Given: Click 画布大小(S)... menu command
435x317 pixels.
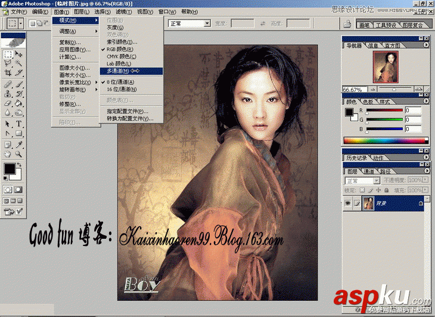Looking at the screenshot, I should pos(76,75).
